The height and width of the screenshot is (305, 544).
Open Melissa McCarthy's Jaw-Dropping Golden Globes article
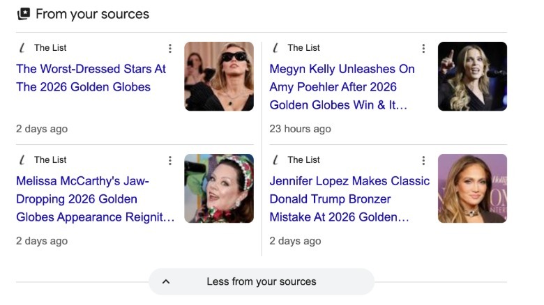pyautogui.click(x=95, y=199)
